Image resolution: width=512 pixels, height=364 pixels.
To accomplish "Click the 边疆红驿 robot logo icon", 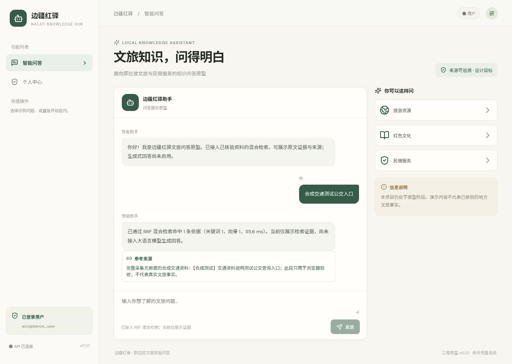I will [18, 18].
